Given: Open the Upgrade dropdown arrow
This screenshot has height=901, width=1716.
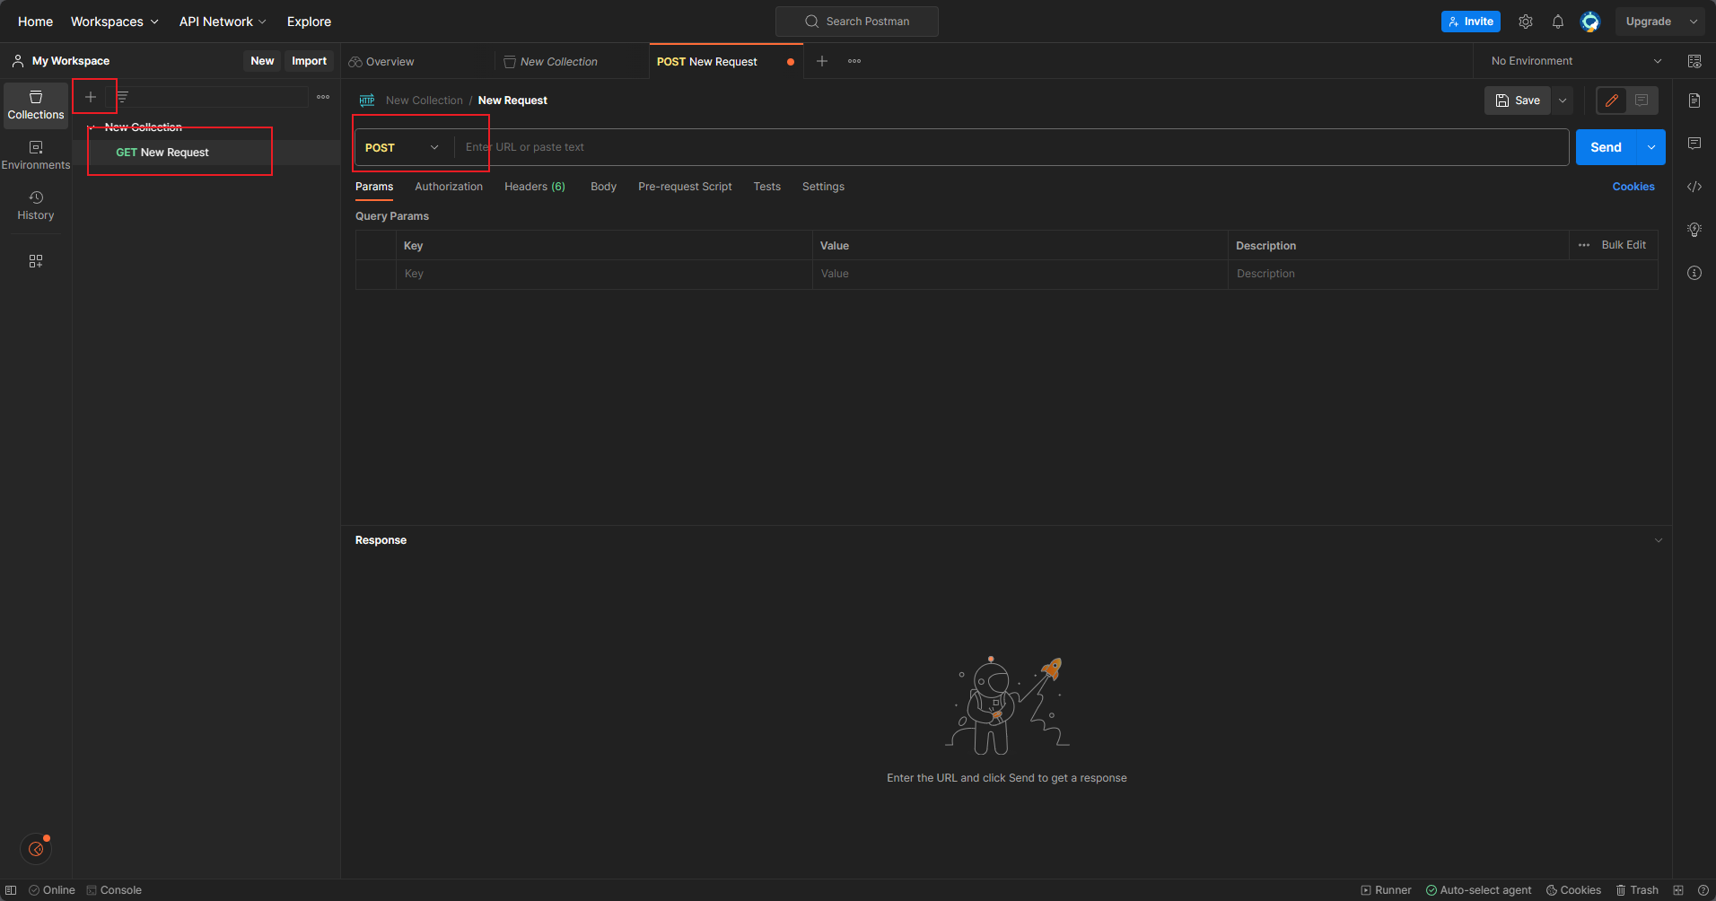Looking at the screenshot, I should 1694,22.
